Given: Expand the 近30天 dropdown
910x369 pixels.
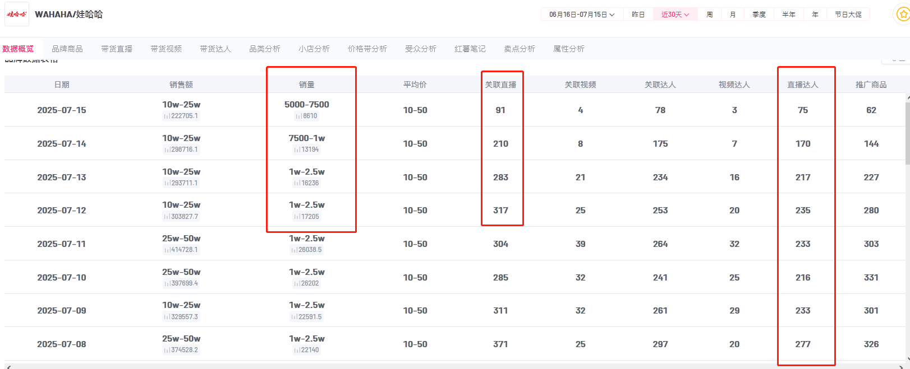Looking at the screenshot, I should 675,15.
